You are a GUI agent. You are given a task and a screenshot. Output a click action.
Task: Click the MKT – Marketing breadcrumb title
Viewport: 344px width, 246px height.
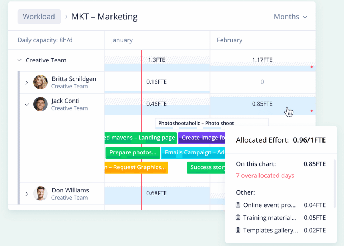pyautogui.click(x=104, y=16)
